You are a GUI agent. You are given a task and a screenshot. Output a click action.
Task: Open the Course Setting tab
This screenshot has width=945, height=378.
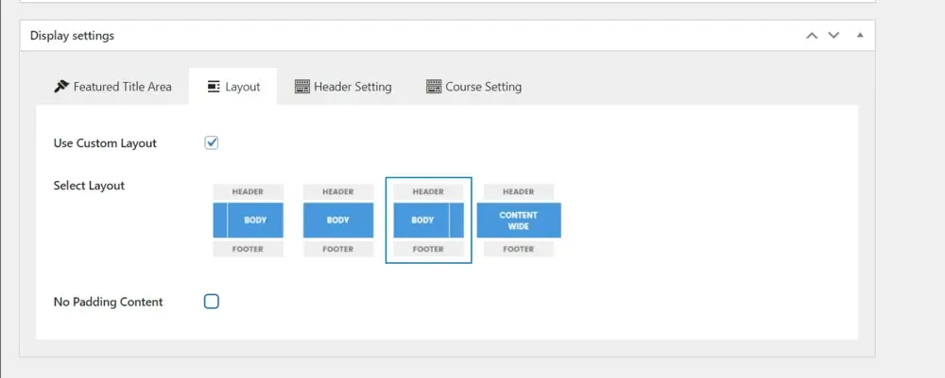pos(473,87)
